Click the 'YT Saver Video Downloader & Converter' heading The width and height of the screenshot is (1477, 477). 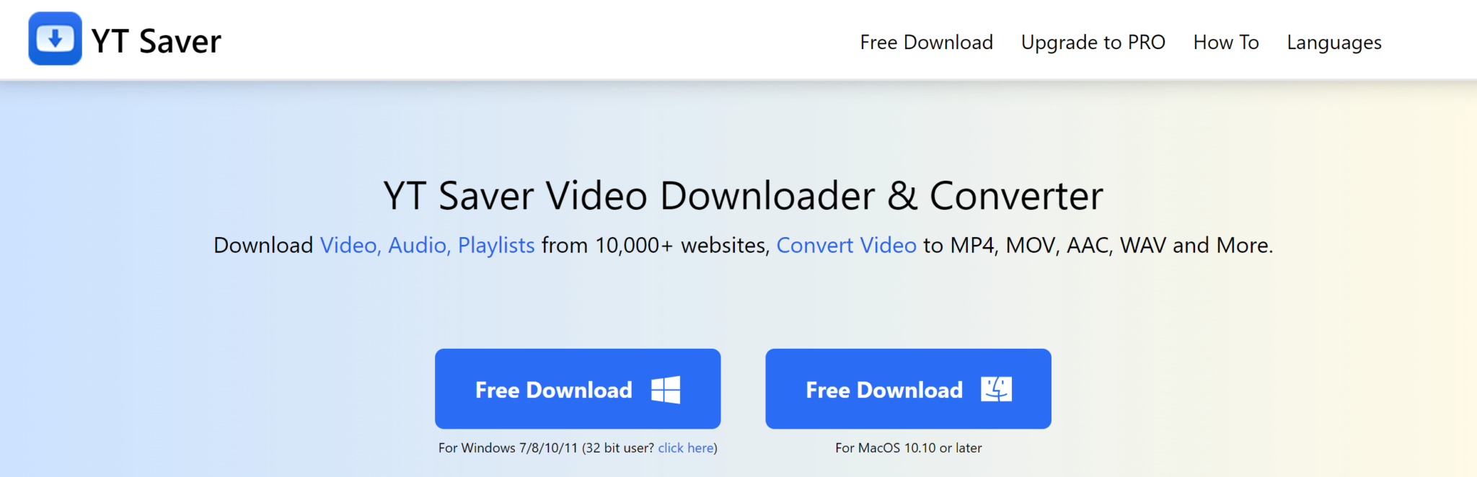[x=743, y=196]
